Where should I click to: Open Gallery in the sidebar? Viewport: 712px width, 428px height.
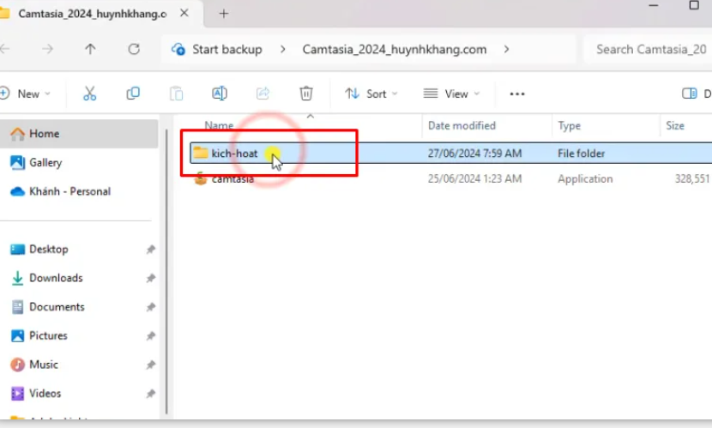[x=45, y=163]
